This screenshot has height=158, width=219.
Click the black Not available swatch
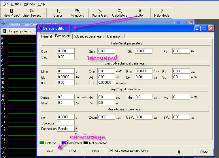pos(86,143)
